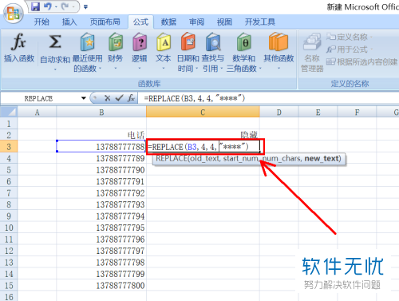Open the Quick Access Toolbar customize arrow
The height and width of the screenshot is (301, 399).
click(x=85, y=7)
